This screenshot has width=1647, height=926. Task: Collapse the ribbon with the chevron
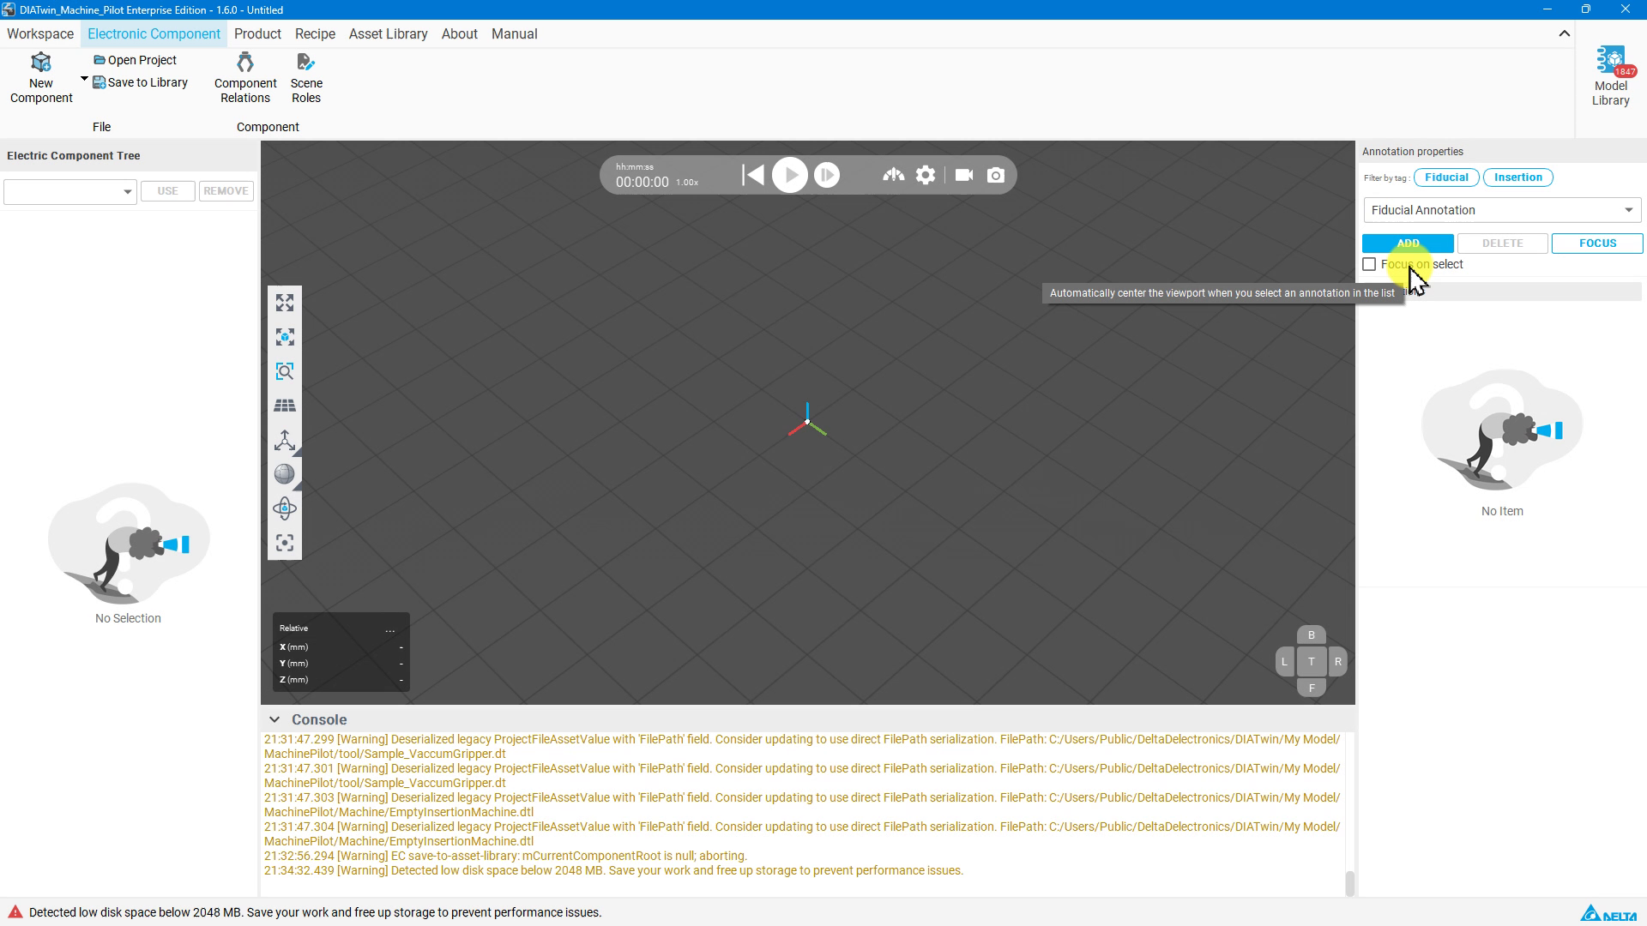1564,33
